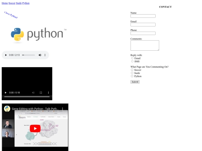Click the CONTACT heading
This screenshot has height=151, width=202.
point(165,7)
